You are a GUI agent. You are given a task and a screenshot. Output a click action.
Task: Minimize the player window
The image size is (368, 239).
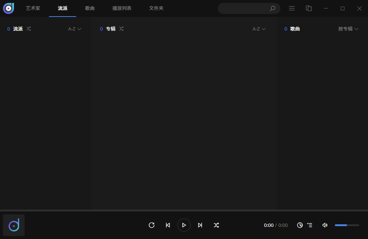[326, 8]
